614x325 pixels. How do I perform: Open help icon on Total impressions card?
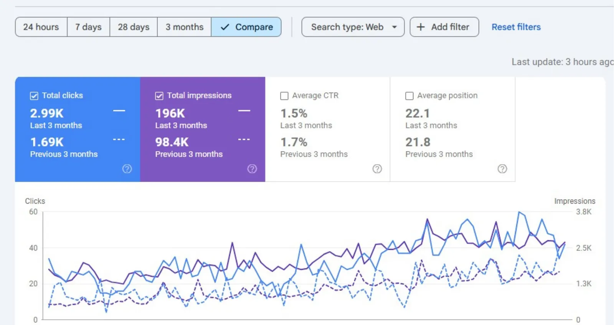click(x=252, y=169)
